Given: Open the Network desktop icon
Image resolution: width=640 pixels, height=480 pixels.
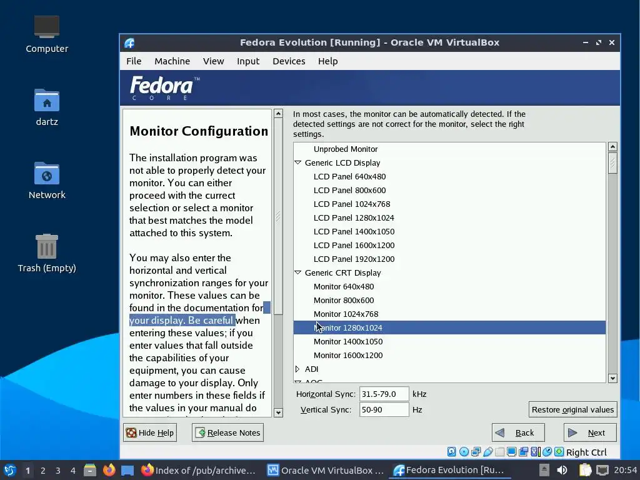Looking at the screenshot, I should (x=47, y=181).
